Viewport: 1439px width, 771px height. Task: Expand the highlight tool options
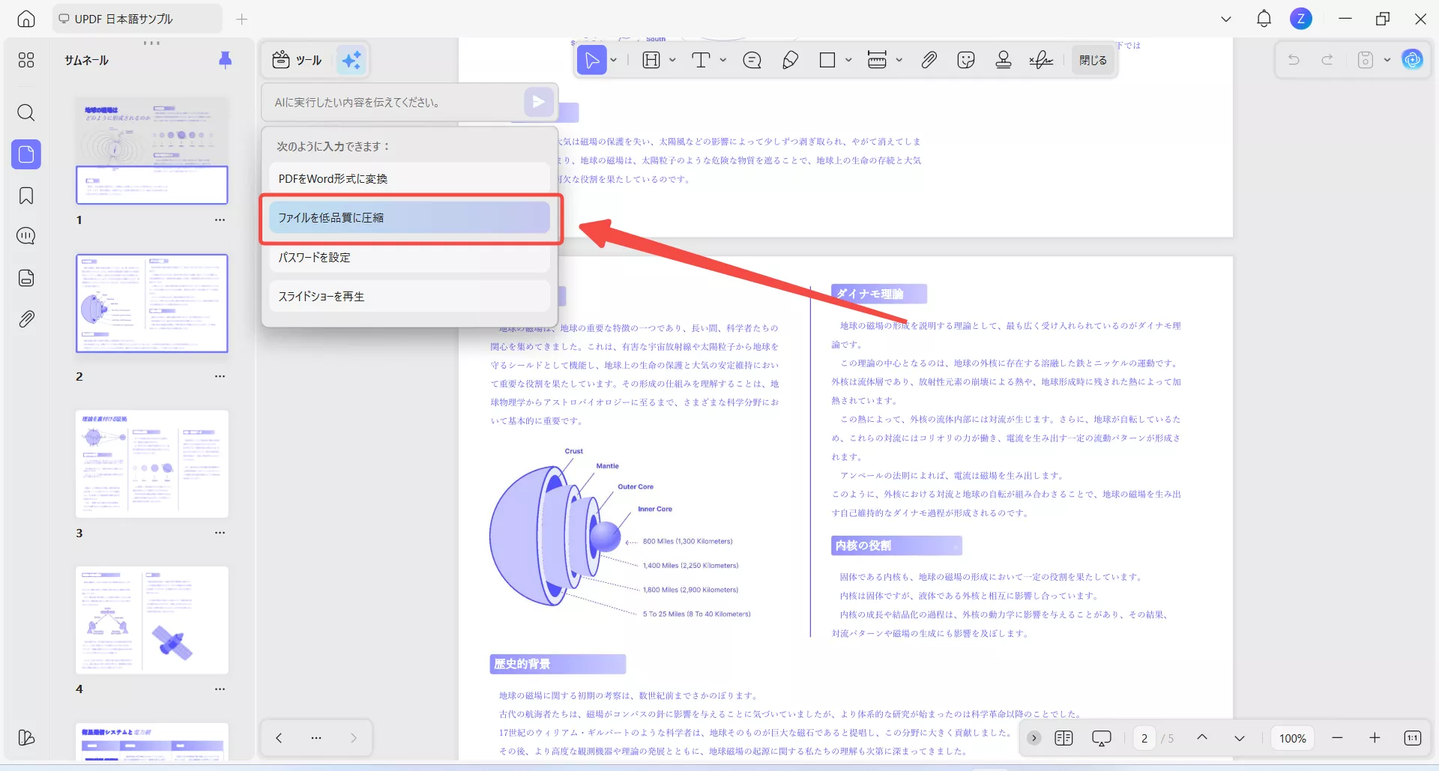point(672,60)
